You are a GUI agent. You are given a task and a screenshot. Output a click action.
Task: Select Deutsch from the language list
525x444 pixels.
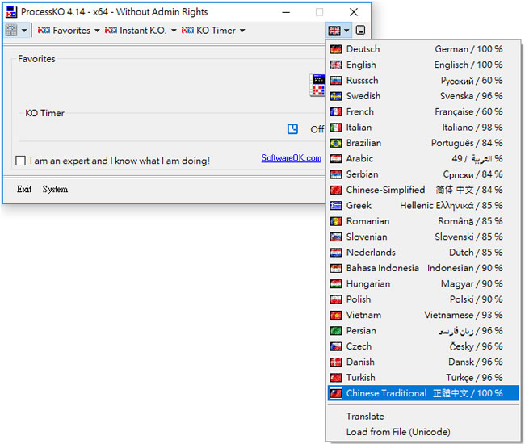[x=423, y=49]
